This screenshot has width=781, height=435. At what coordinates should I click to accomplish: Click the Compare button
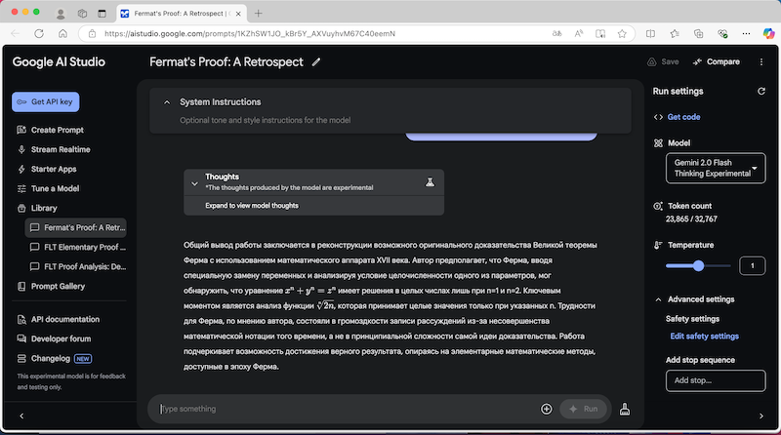(x=717, y=61)
